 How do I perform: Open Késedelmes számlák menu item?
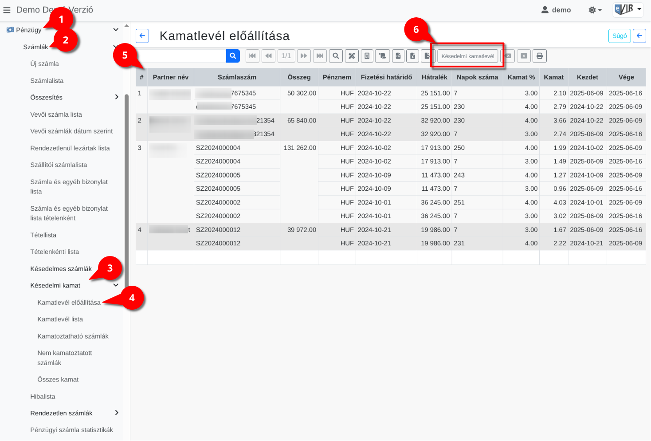pos(61,269)
